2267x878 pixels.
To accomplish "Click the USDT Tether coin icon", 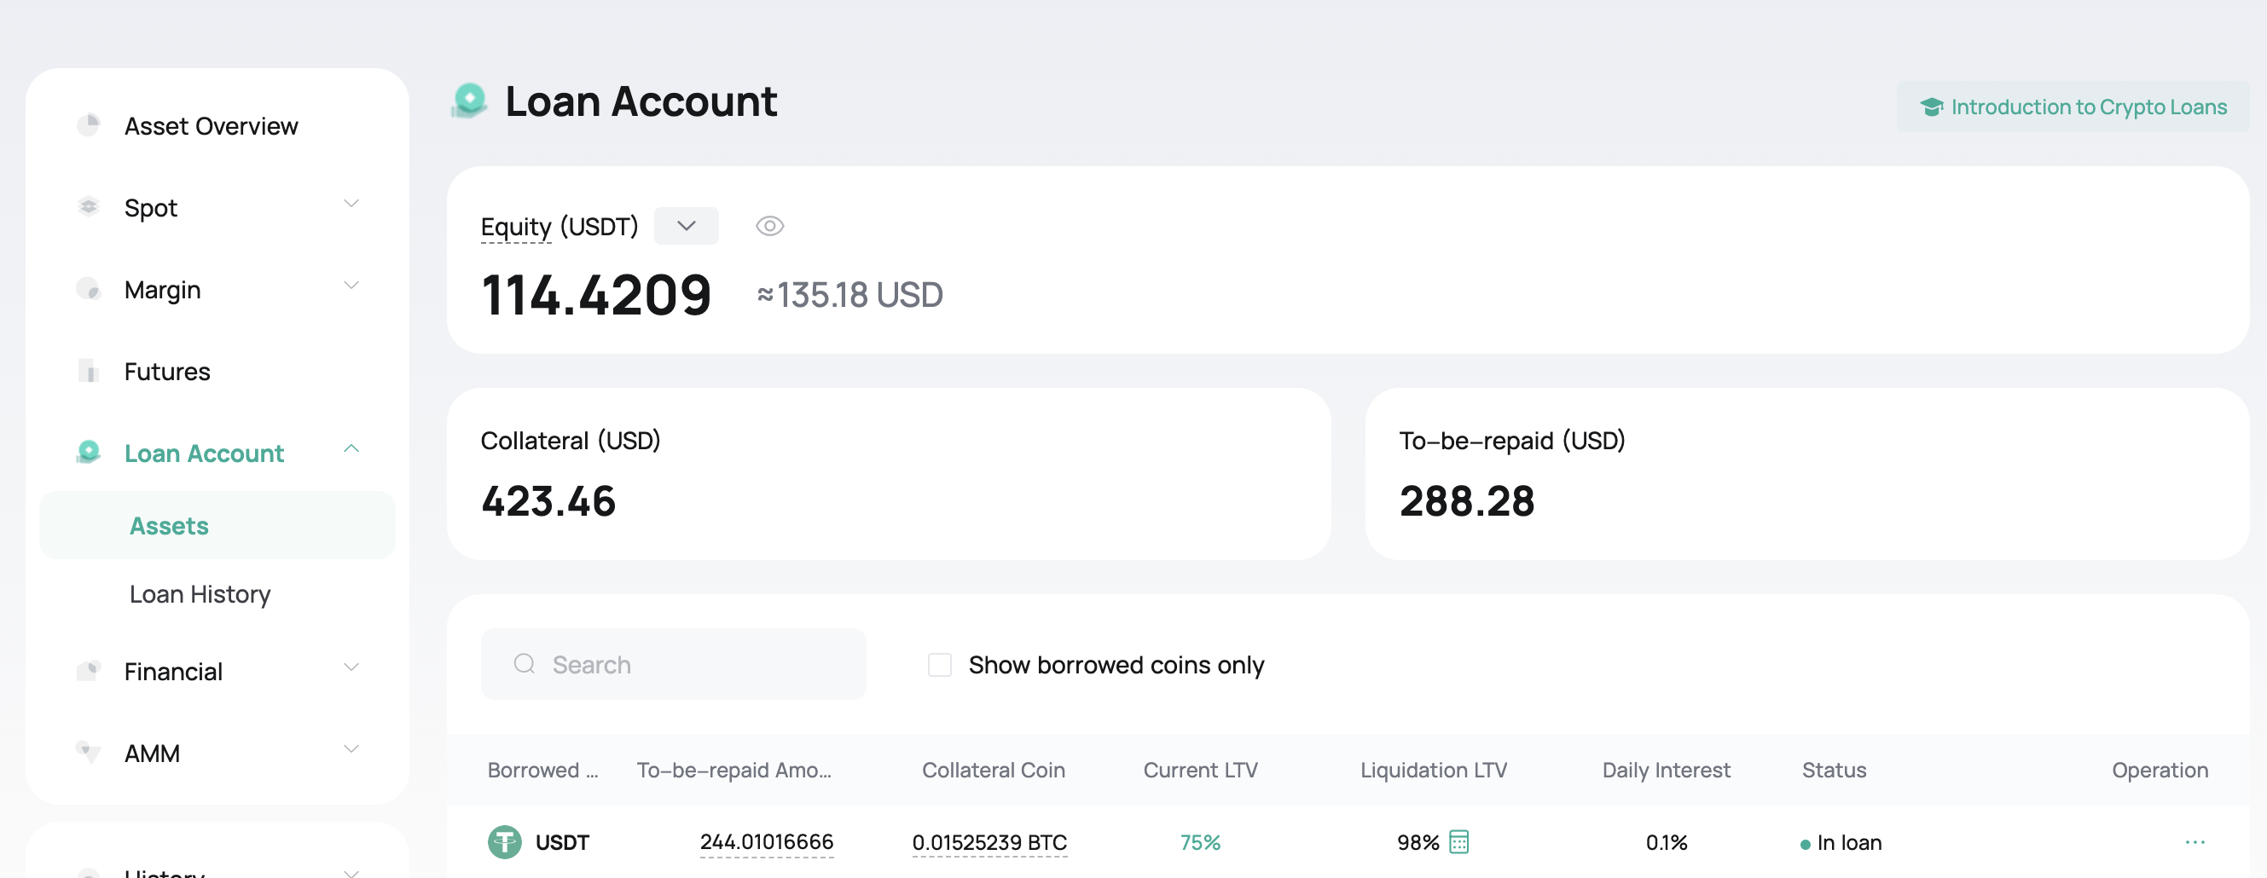I will point(504,842).
